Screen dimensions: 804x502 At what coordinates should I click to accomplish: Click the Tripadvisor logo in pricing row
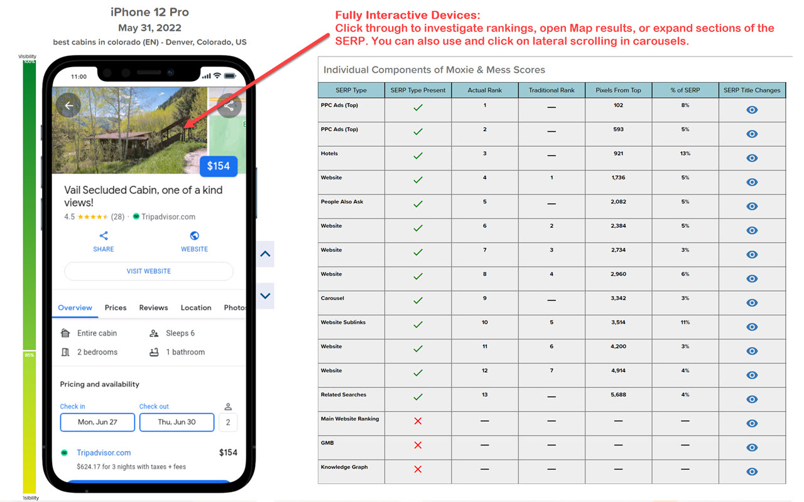tap(64, 452)
